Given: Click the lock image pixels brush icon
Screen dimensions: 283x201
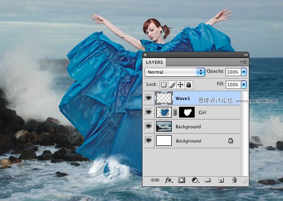Looking at the screenshot, I should pos(172,84).
